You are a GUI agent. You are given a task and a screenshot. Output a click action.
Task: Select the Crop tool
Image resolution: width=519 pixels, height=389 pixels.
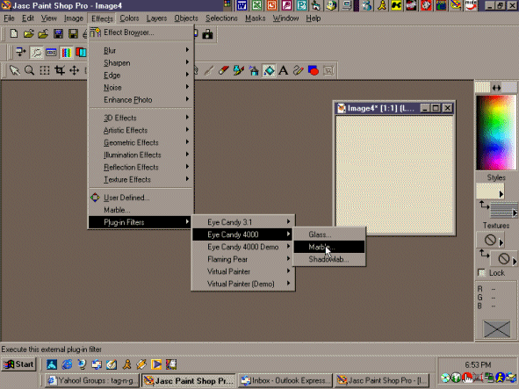pyautogui.click(x=60, y=70)
